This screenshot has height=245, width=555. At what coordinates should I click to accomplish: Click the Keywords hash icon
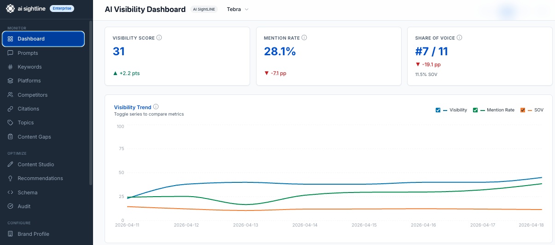[10, 67]
